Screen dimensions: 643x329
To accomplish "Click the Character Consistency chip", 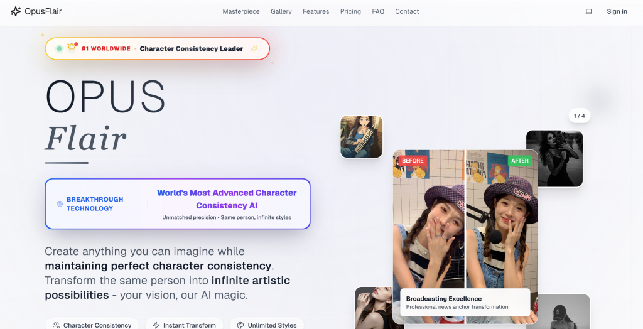I will 92,323.
